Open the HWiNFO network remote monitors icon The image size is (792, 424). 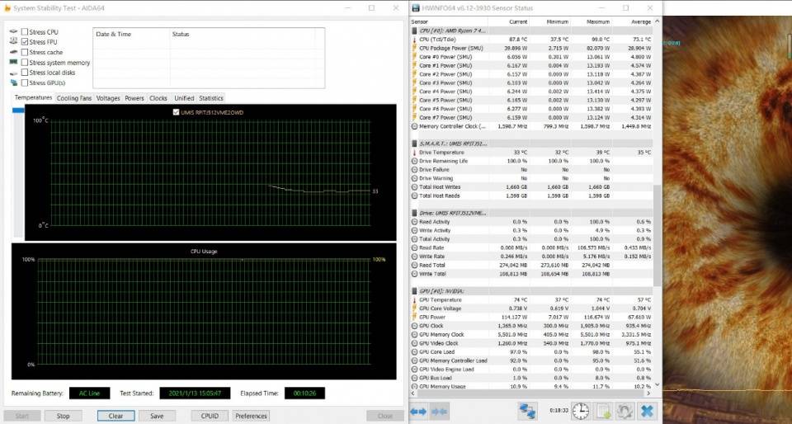click(x=527, y=411)
